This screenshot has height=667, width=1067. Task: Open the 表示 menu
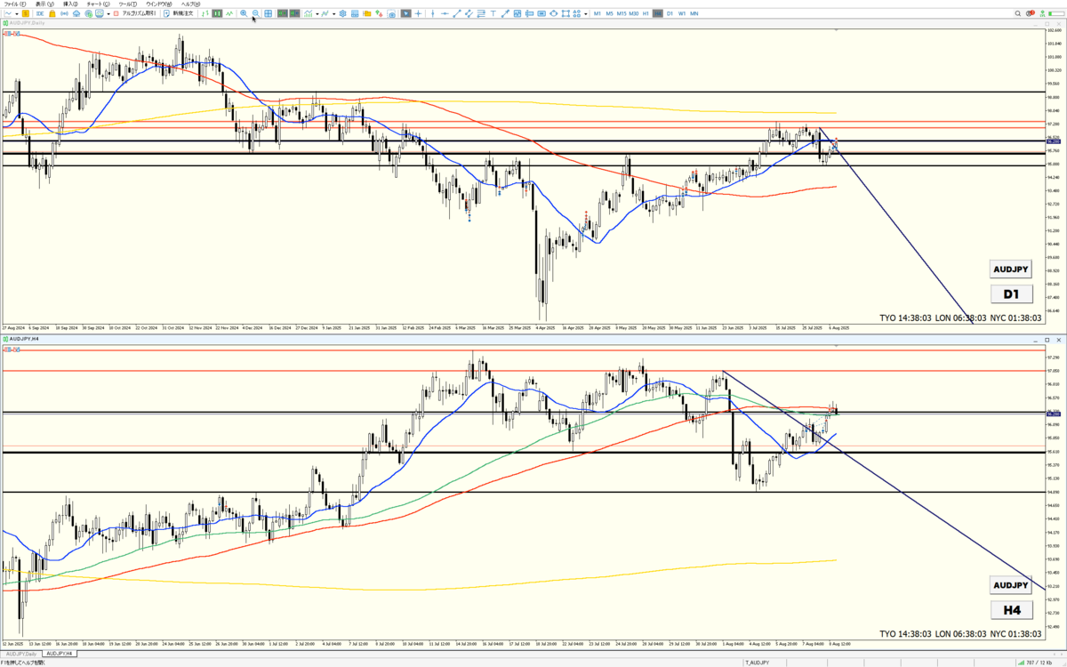click(44, 4)
